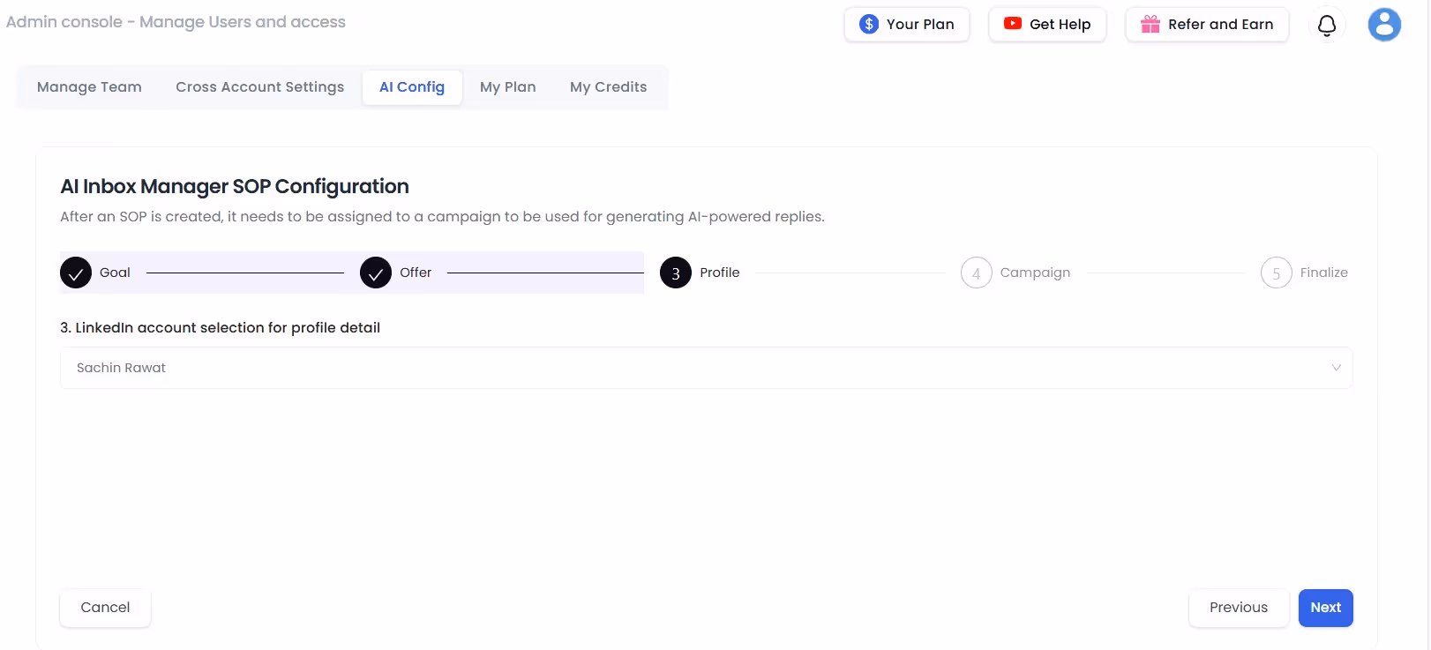Click the Goal step label
Viewport: 1431px width, 650px height.
pyautogui.click(x=115, y=273)
